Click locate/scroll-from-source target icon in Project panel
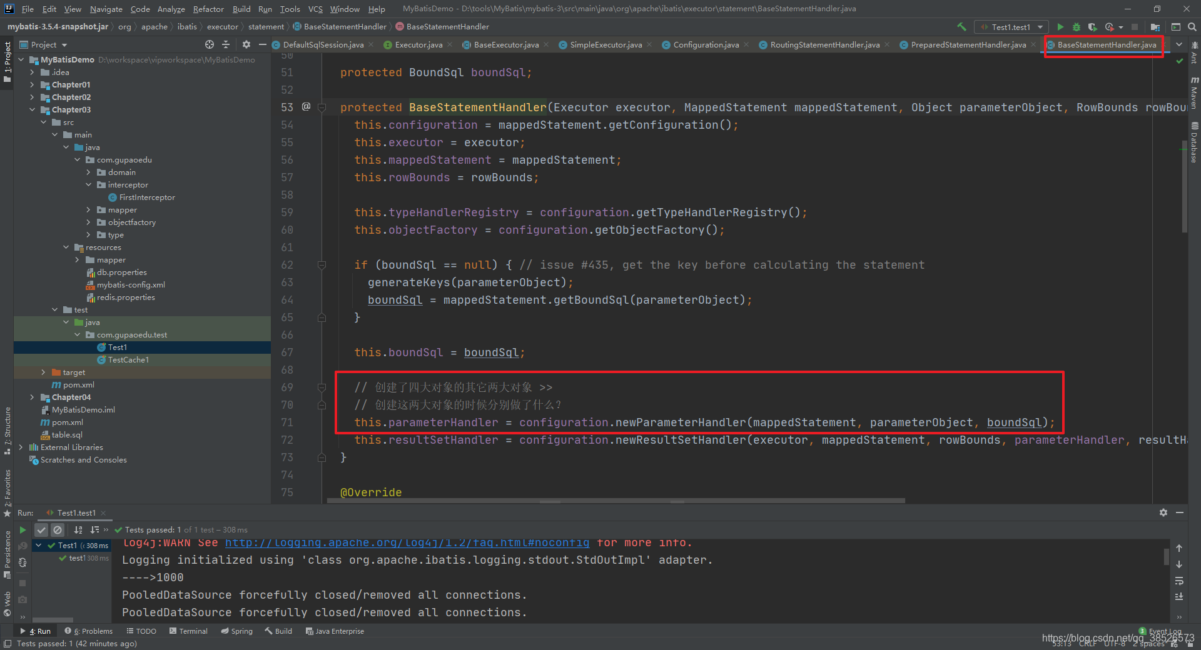The height and width of the screenshot is (650, 1201). point(210,44)
